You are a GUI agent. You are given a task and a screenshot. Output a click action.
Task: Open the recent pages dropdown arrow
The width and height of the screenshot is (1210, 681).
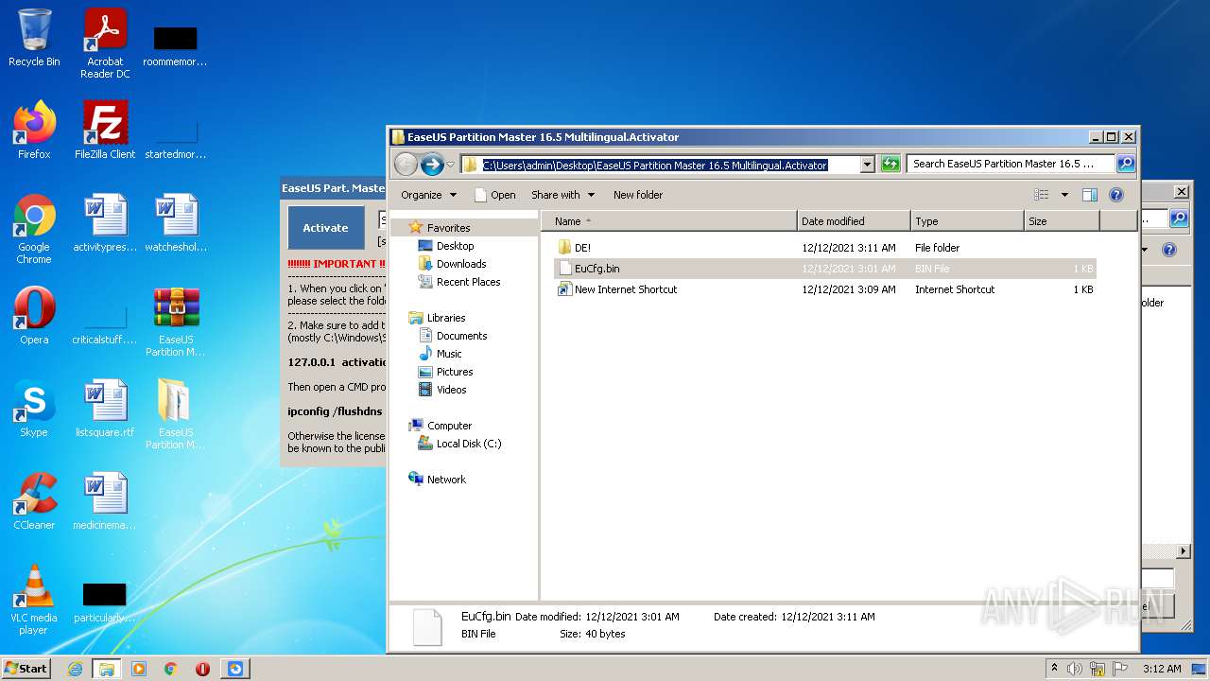pyautogui.click(x=451, y=165)
